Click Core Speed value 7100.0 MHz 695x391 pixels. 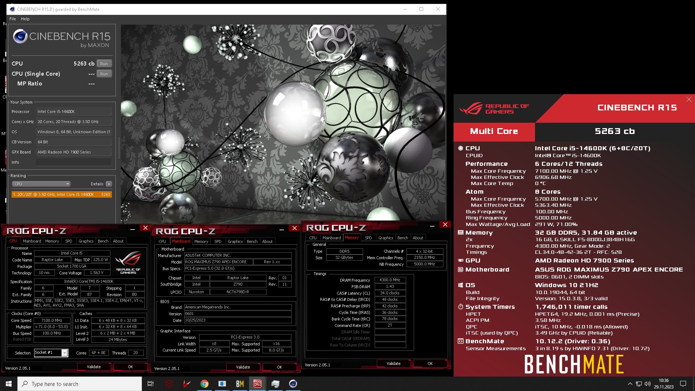52,320
